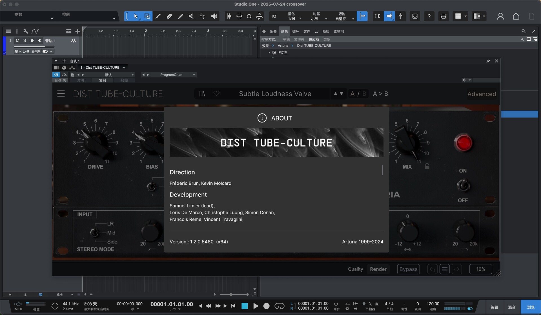The height and width of the screenshot is (315, 541).
Task: Open the help question mark
Action: pos(429,16)
